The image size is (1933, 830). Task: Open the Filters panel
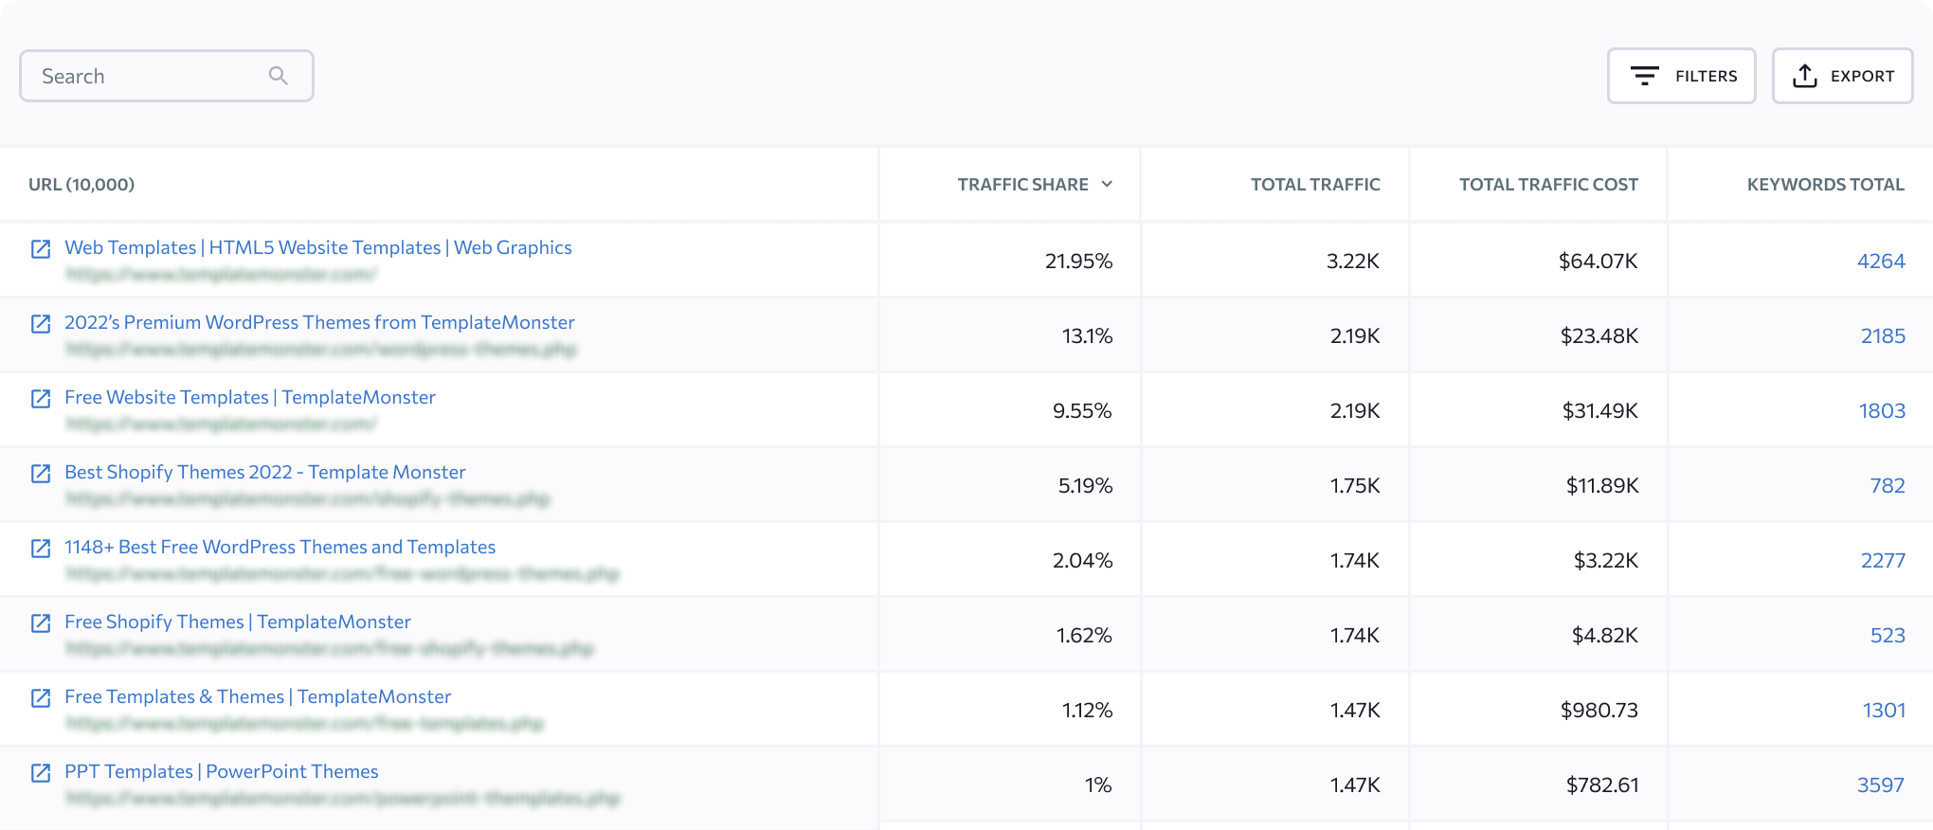tap(1682, 76)
